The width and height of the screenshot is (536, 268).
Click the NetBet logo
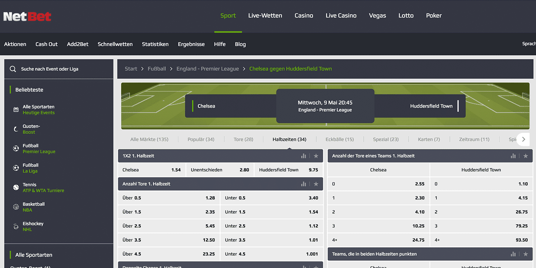27,16
